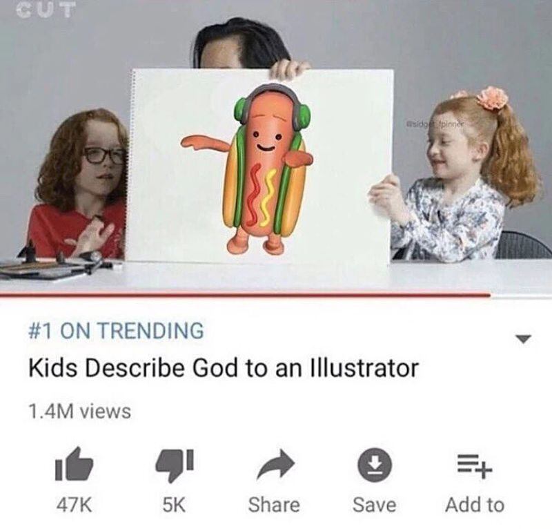Click the 5K dislikes count

point(175,505)
